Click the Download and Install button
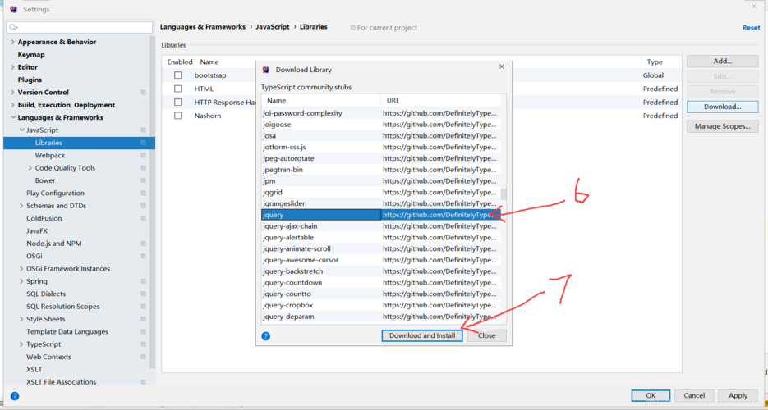Image resolution: width=768 pixels, height=410 pixels. pyautogui.click(x=422, y=335)
